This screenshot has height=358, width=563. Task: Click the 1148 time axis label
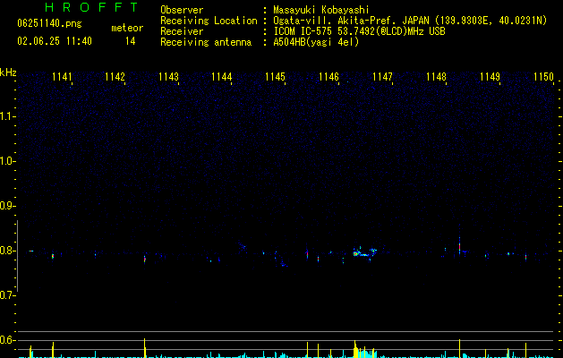(436, 77)
